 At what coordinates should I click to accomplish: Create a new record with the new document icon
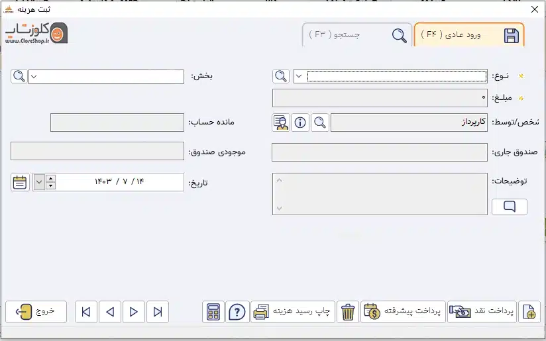(x=529, y=312)
